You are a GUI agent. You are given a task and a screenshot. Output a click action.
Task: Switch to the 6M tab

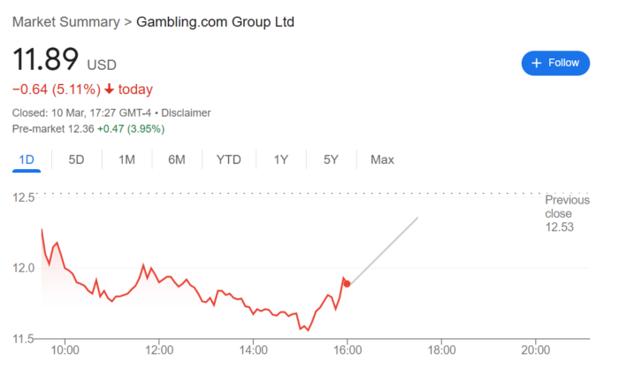(177, 159)
